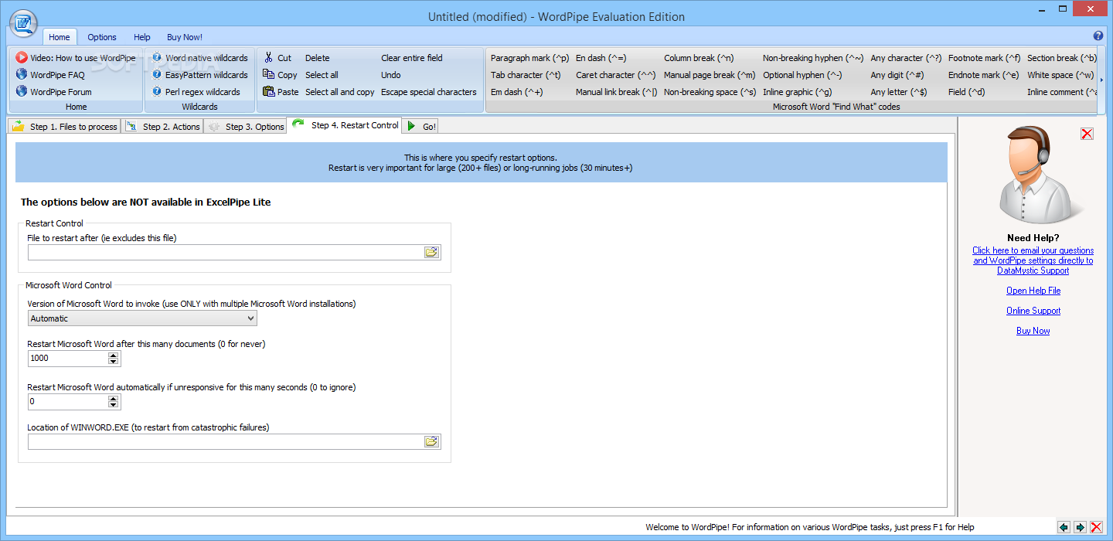Image resolution: width=1113 pixels, height=541 pixels.
Task: Click the Copy icon
Action: click(268, 75)
